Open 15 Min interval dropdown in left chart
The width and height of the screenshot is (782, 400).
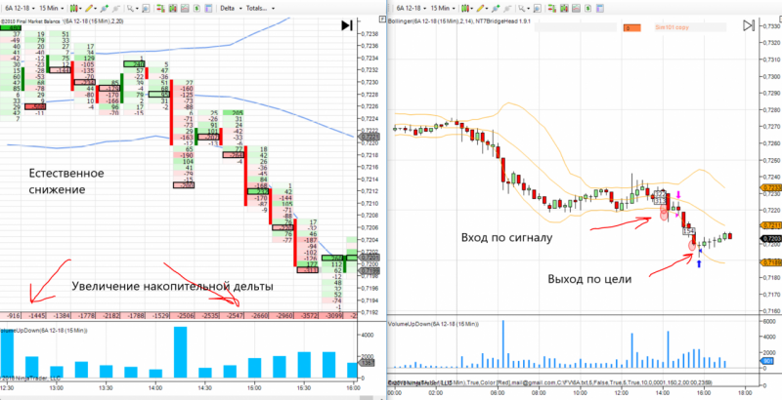pyautogui.click(x=52, y=9)
